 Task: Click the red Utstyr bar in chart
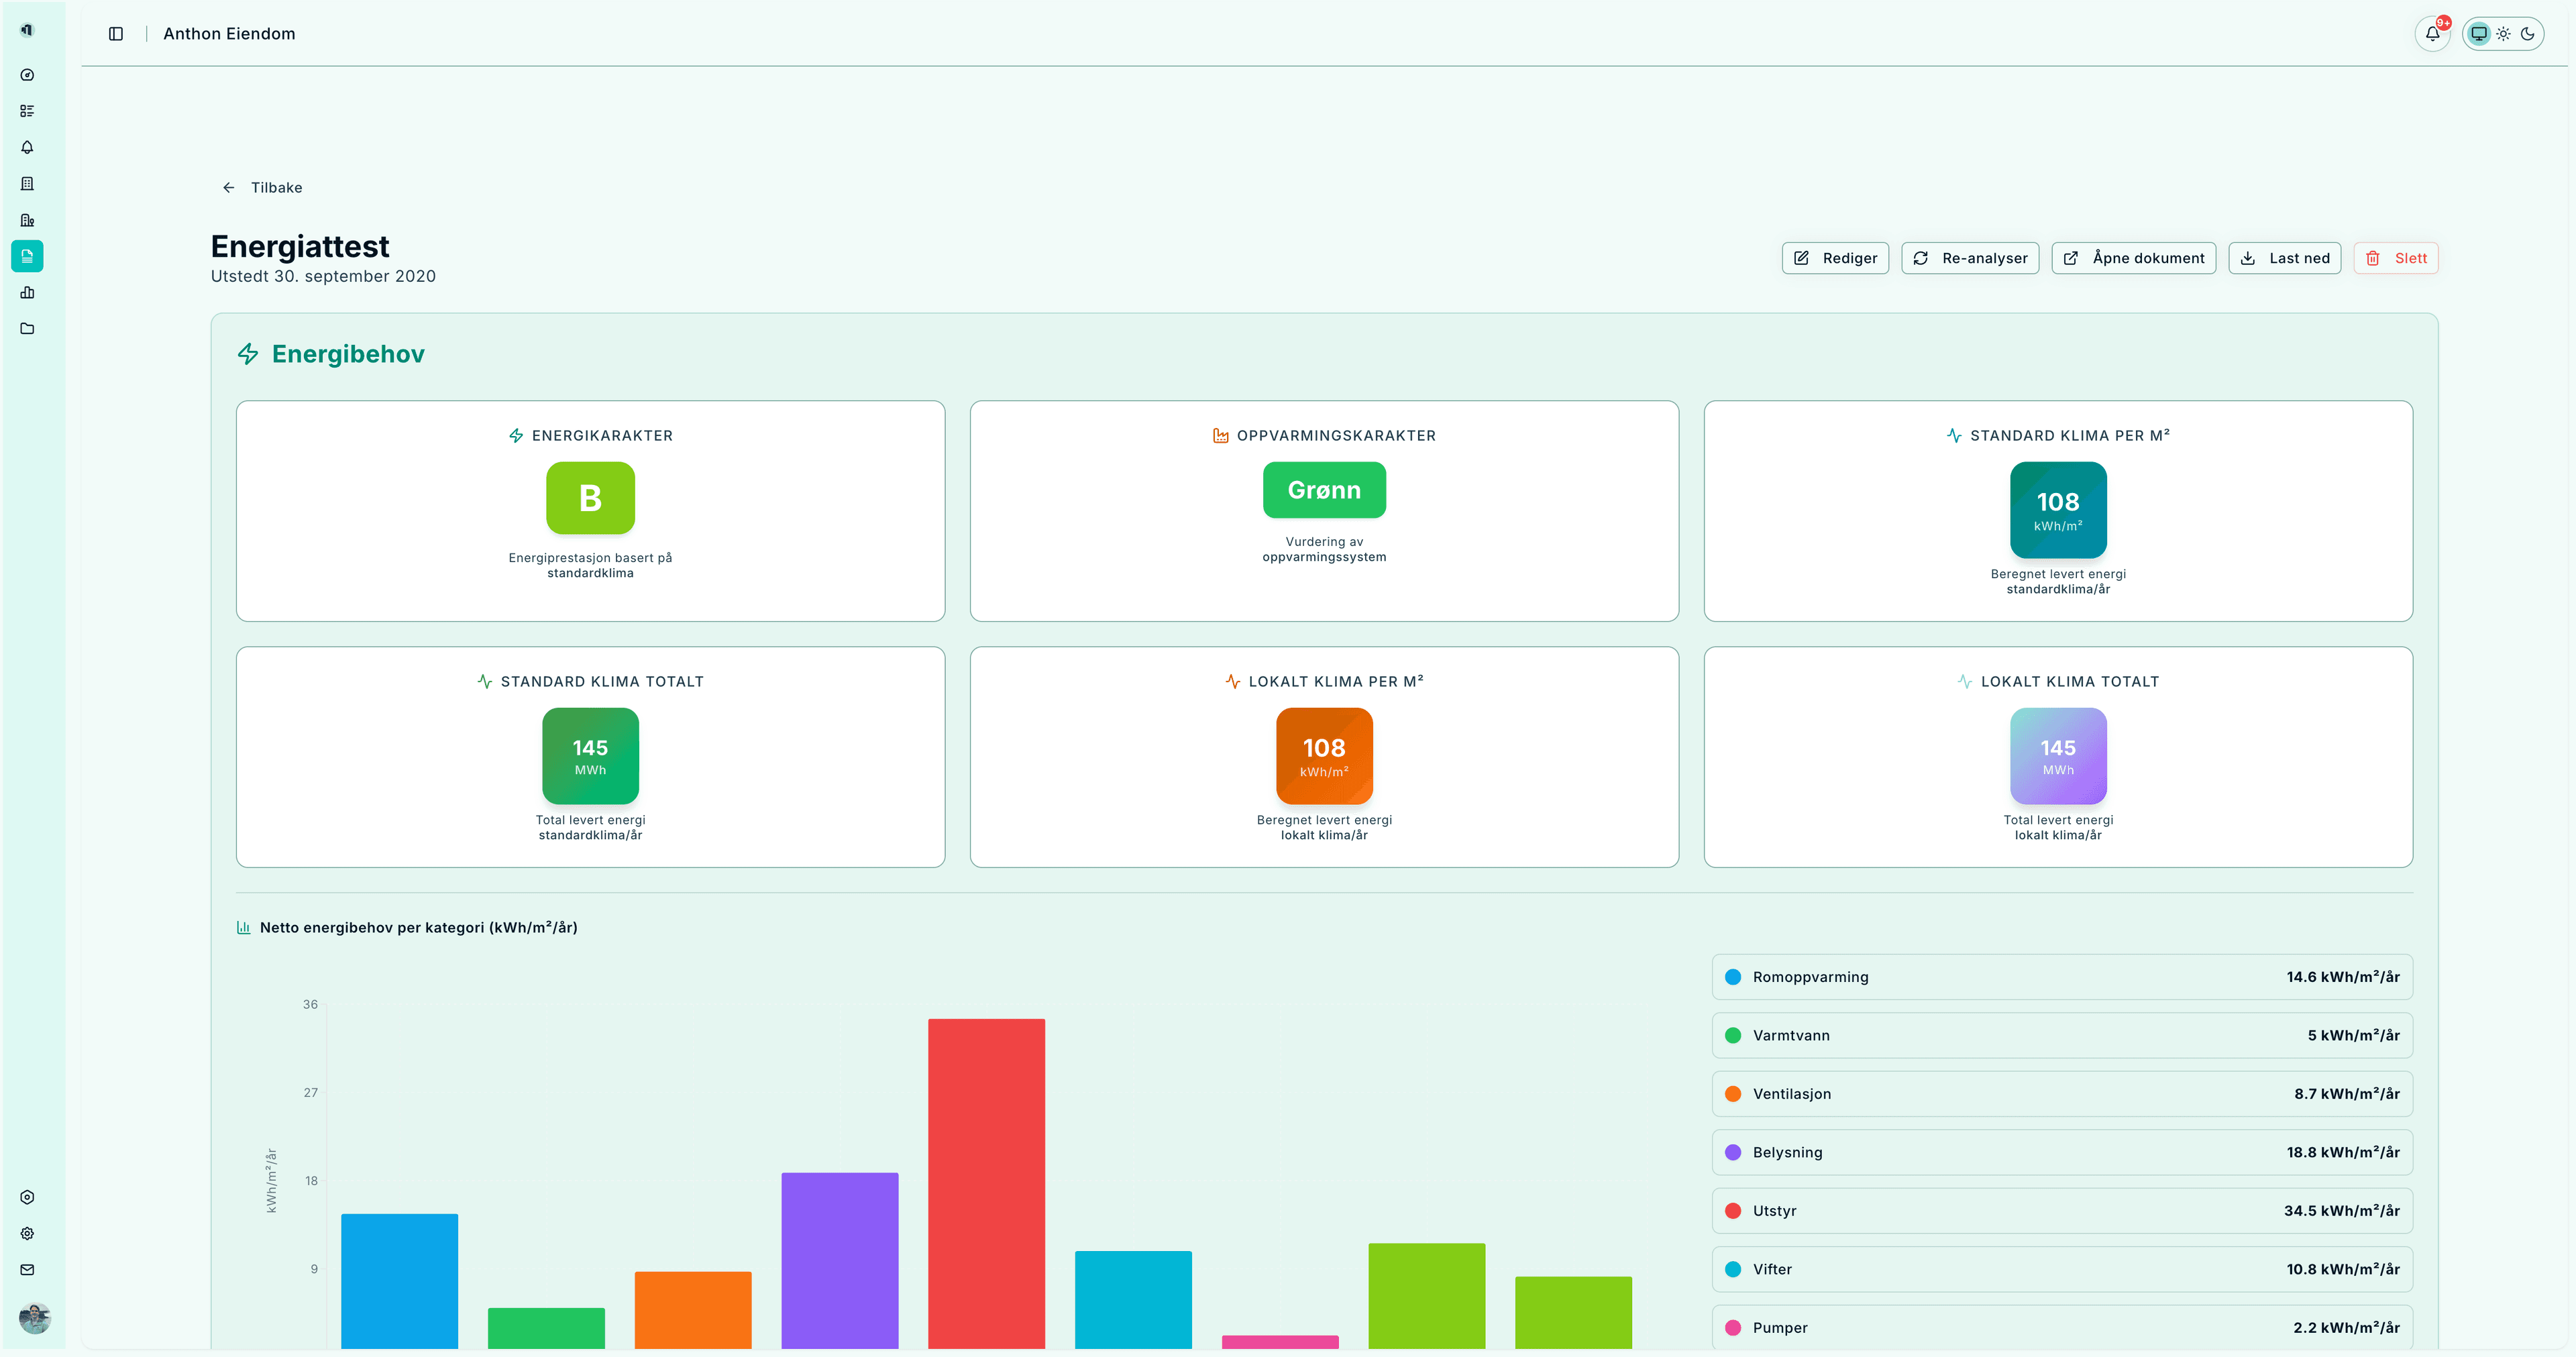tap(986, 1180)
